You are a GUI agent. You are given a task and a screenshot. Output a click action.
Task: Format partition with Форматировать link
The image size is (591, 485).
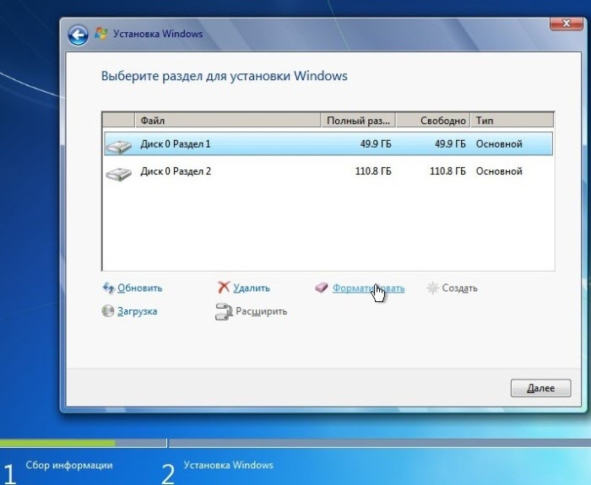[368, 288]
